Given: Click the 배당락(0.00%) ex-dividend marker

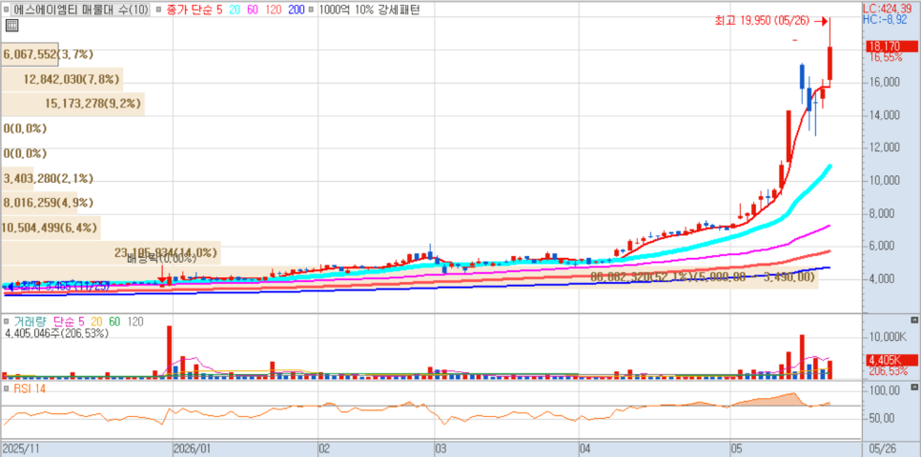Looking at the screenshot, I should [x=162, y=258].
